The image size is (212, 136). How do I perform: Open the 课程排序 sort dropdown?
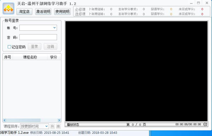[x=35, y=126]
